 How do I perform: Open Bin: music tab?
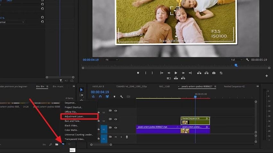58,86
